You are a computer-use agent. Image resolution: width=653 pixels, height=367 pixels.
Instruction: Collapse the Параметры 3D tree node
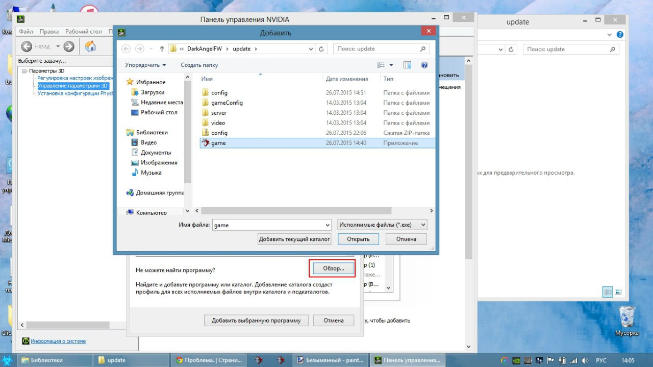[x=24, y=71]
